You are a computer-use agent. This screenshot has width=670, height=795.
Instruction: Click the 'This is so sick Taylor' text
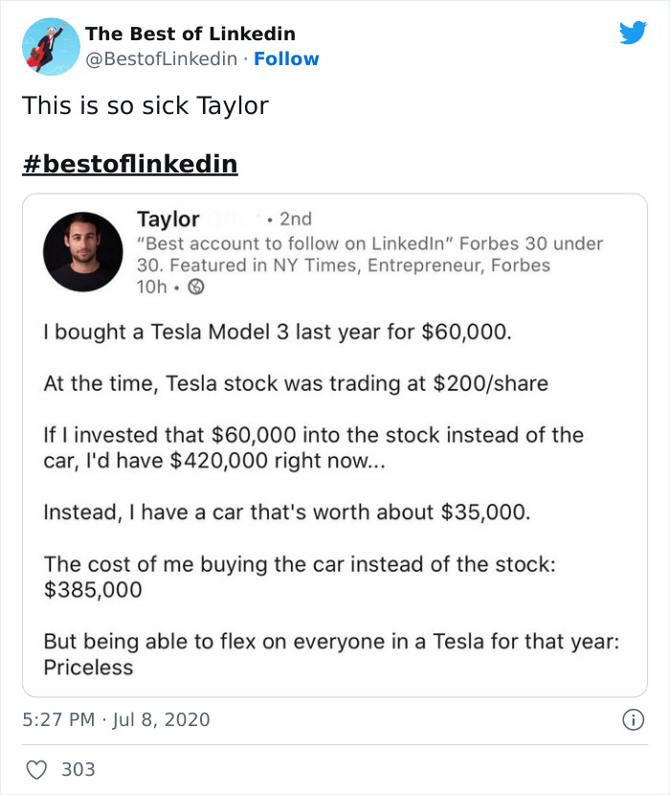pos(145,105)
